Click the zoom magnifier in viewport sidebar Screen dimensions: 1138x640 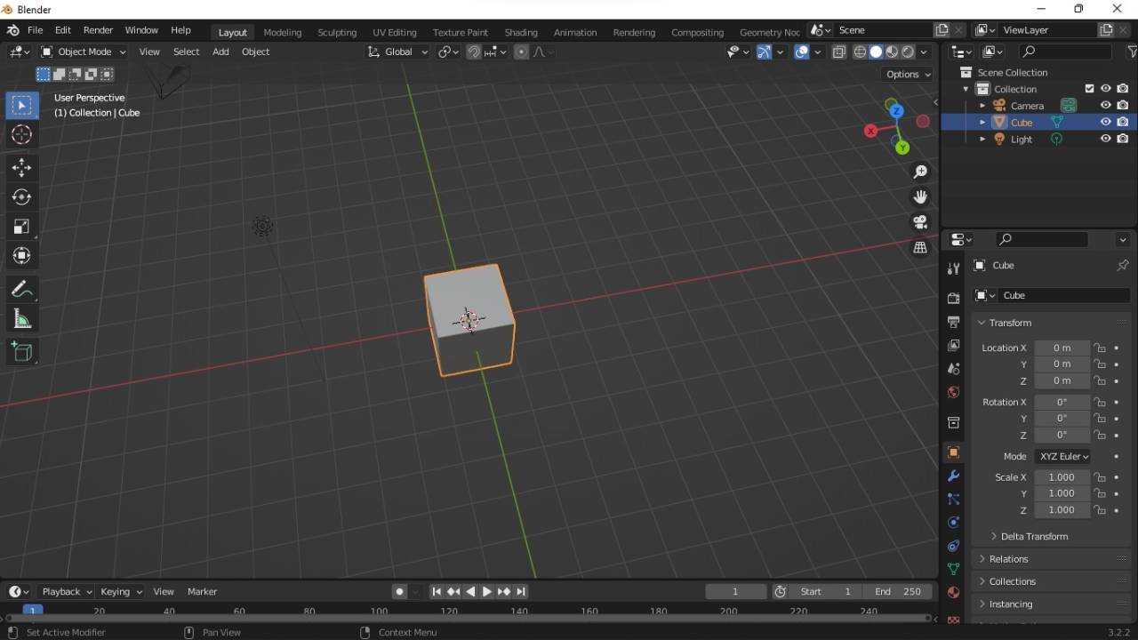pos(921,172)
